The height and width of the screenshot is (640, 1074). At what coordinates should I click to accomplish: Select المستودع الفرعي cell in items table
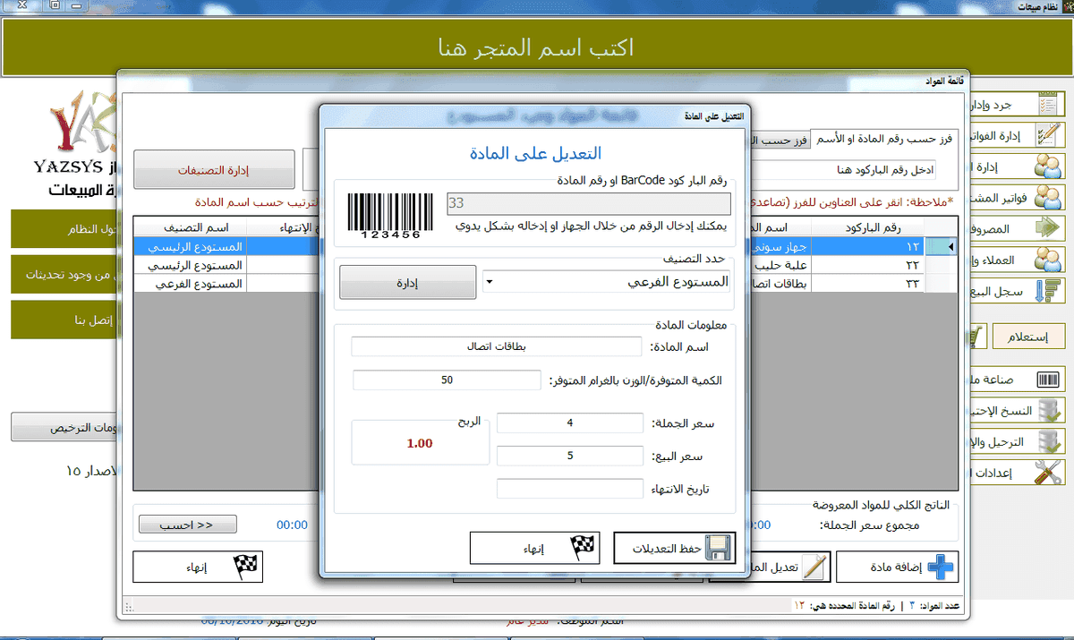point(190,284)
